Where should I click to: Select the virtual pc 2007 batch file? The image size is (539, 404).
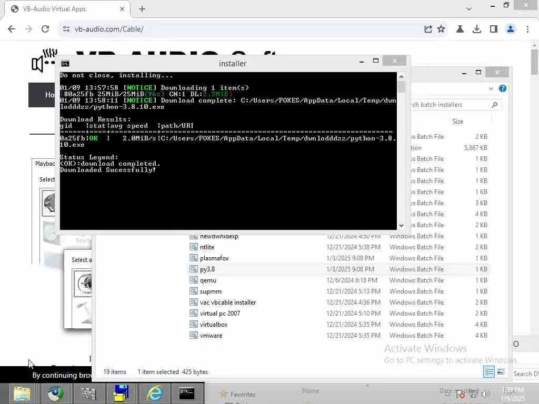pos(220,314)
